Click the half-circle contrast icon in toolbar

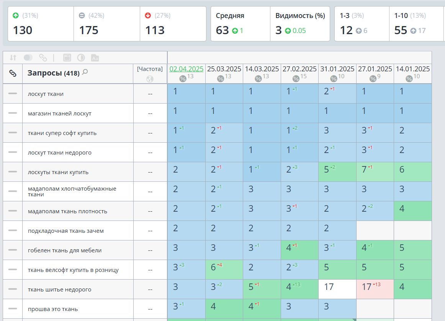point(81,58)
